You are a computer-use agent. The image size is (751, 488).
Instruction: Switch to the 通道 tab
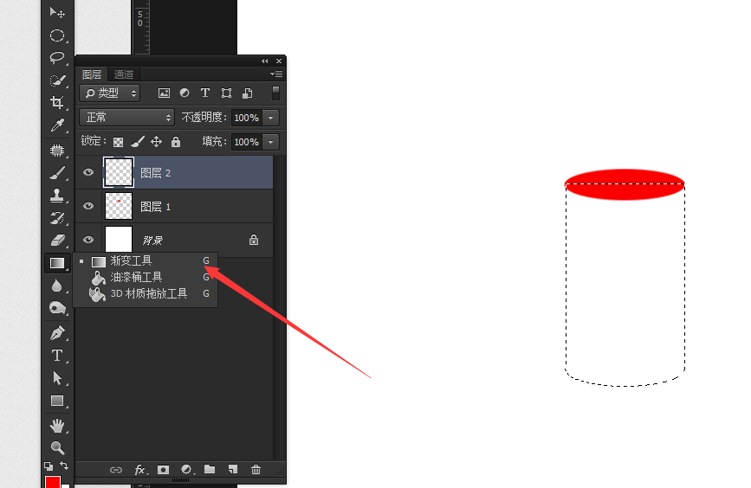pos(124,74)
